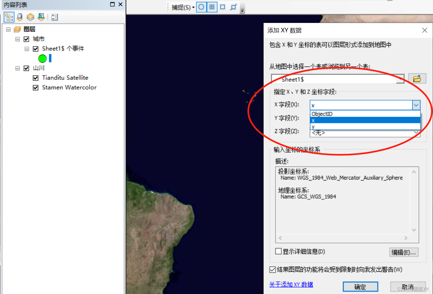This screenshot has height=294, width=433.
Task: Select y from the open X field dropdown
Action: click(313, 127)
